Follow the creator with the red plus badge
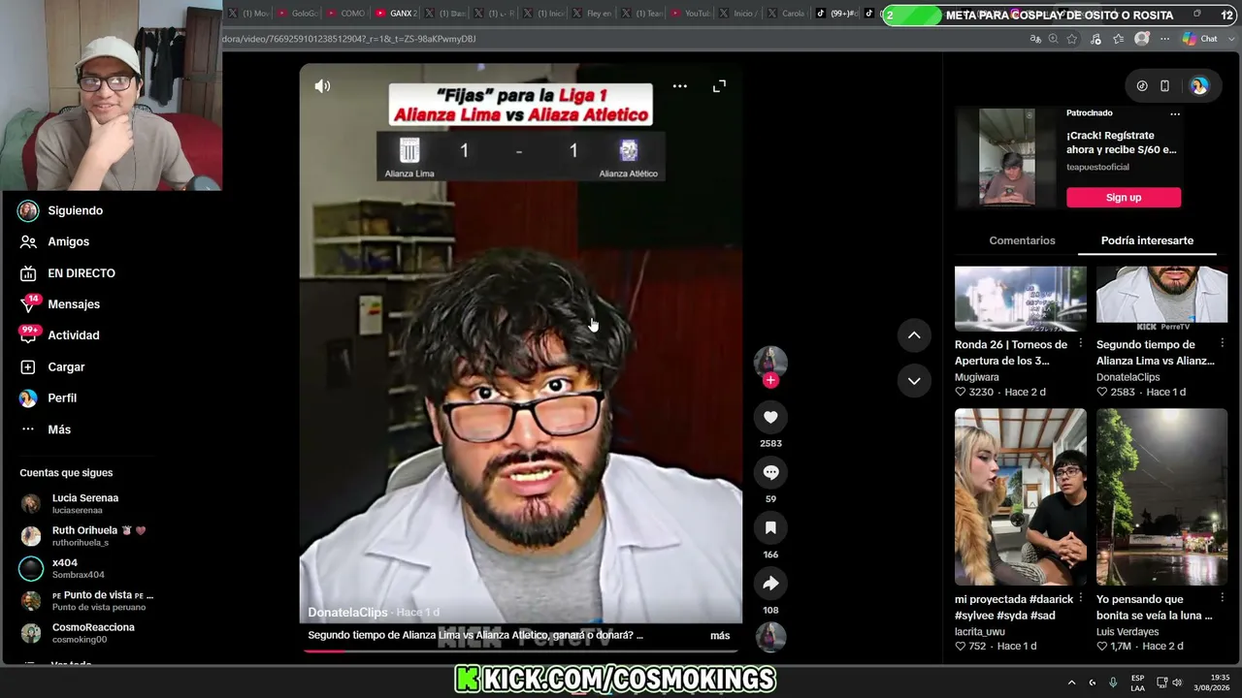This screenshot has width=1242, height=698. (x=770, y=381)
